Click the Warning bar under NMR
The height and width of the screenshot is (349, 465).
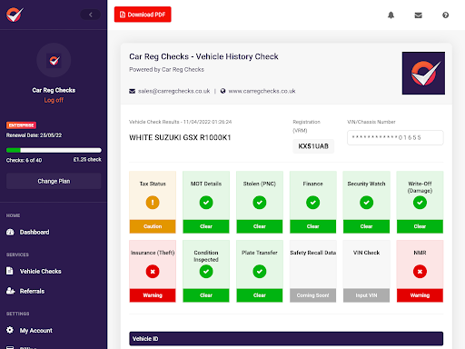click(x=420, y=295)
